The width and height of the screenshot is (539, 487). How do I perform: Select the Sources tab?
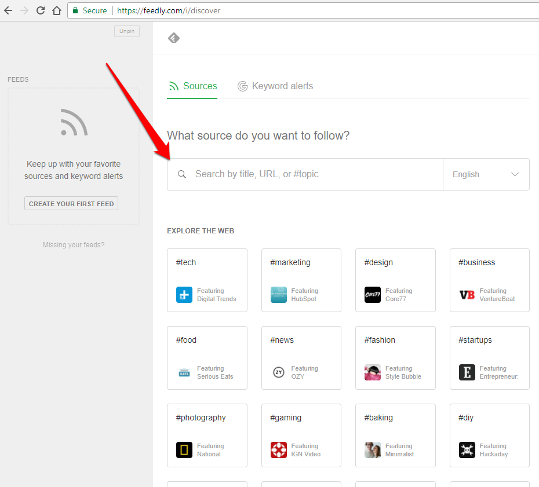tap(192, 86)
